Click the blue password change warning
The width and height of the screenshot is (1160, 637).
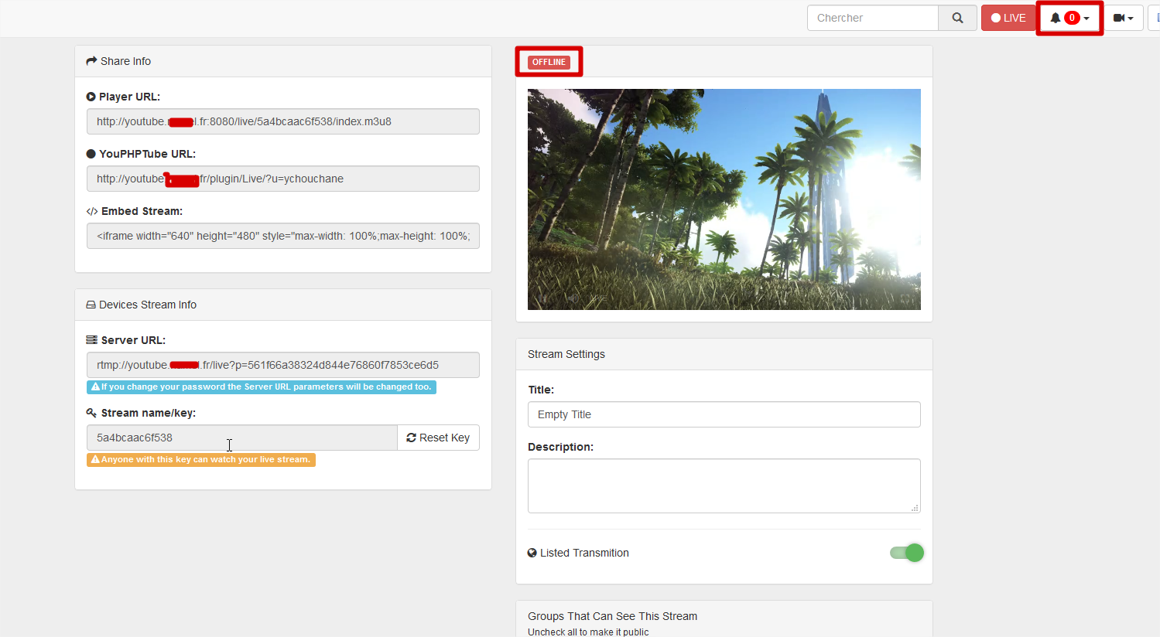tap(262, 387)
